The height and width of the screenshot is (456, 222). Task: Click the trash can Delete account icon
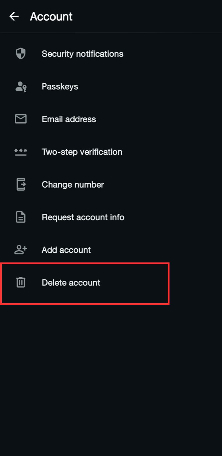(x=20, y=282)
